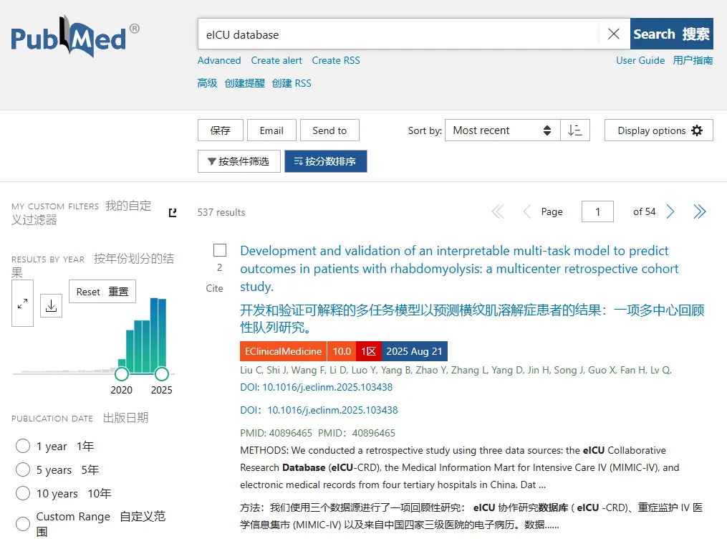Click the 537 results count text
Image resolution: width=727 pixels, height=539 pixels.
point(221,212)
